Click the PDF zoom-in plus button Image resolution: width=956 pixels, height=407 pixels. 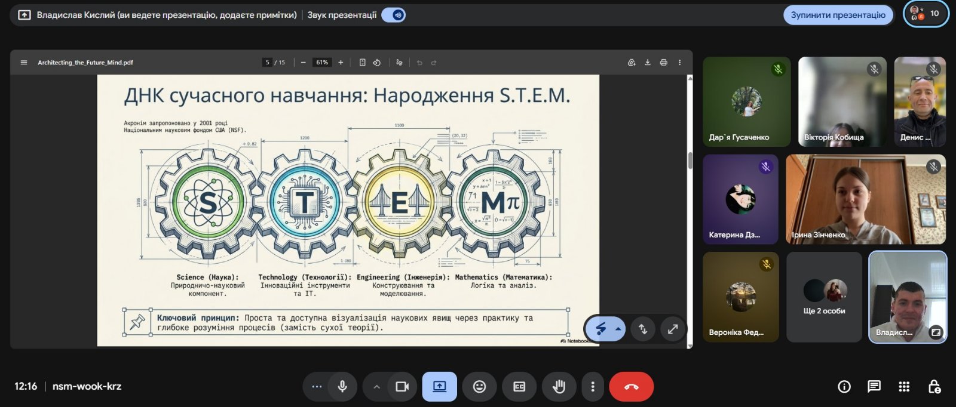pos(341,63)
